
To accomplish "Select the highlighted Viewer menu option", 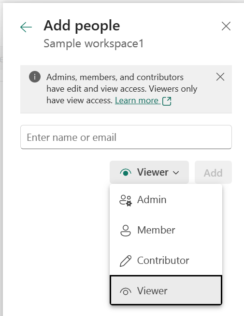I will point(166,290).
